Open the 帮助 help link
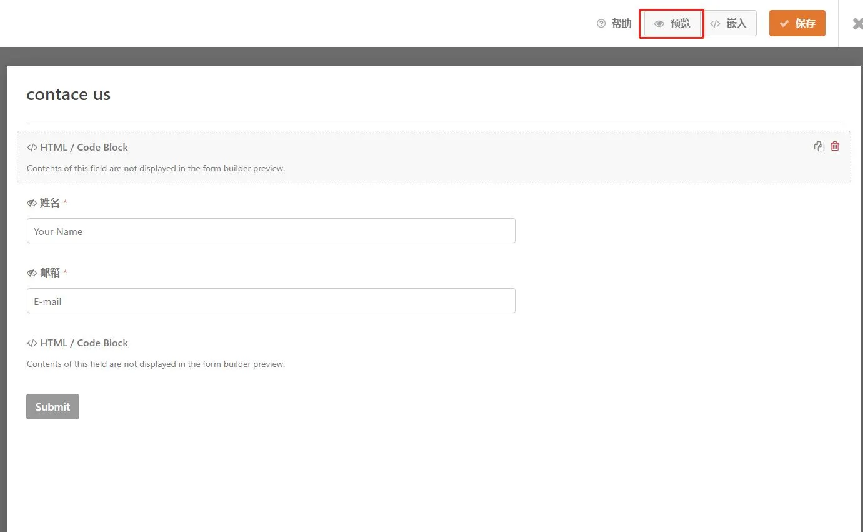Screen dimensions: 863x532 (x=621, y=24)
